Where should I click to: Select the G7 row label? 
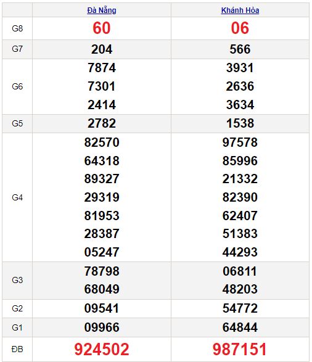tap(17, 49)
